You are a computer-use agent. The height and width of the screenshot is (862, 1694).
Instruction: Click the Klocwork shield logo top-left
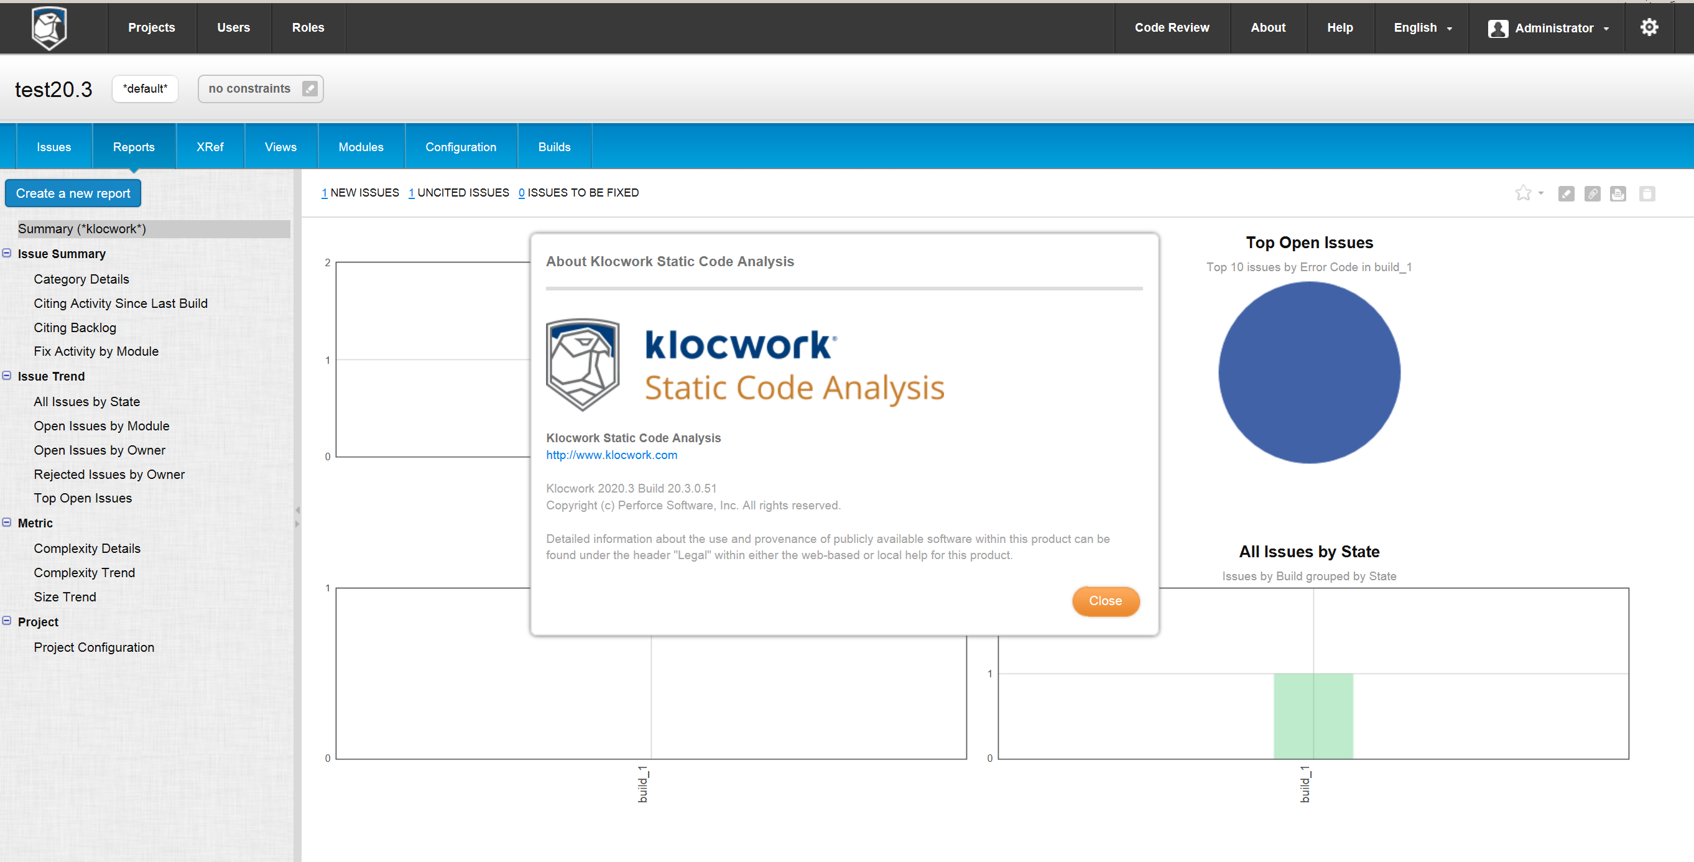point(49,27)
